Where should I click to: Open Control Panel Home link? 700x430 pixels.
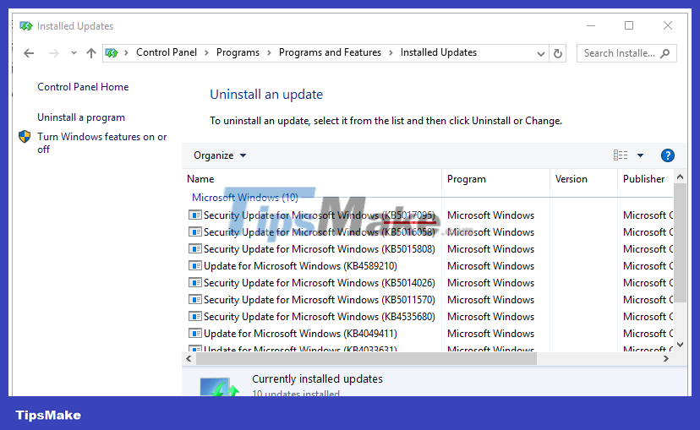[x=83, y=87]
